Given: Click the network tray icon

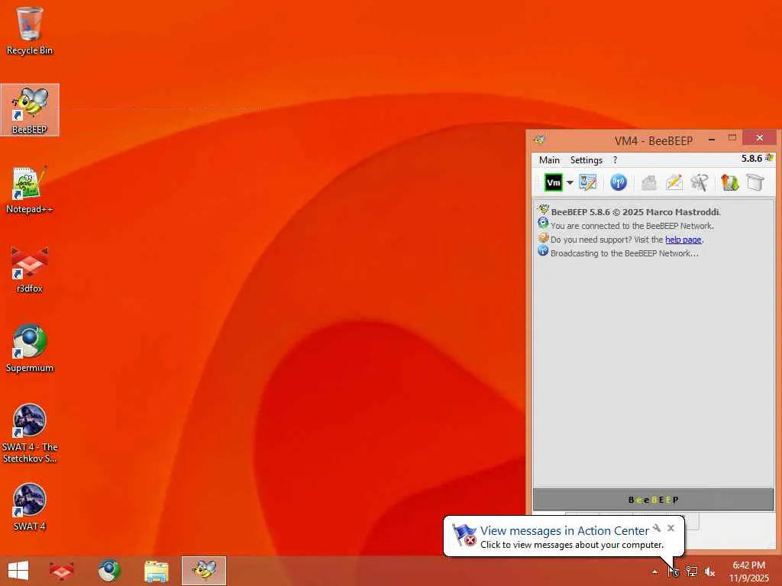Looking at the screenshot, I should pyautogui.click(x=691, y=572).
